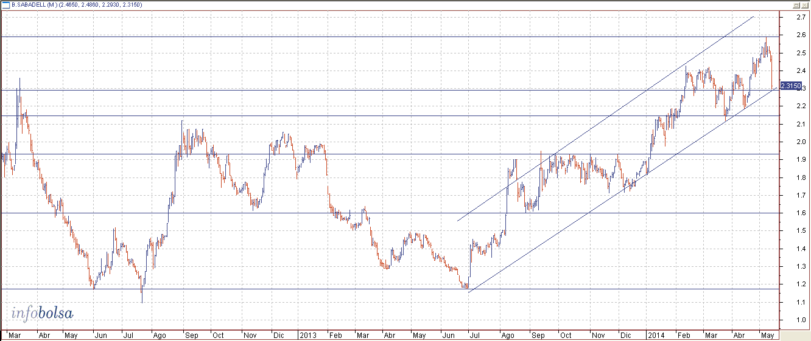Click the chart window icon beside B.SABADELL
The height and width of the screenshot is (341, 811).
5,4
